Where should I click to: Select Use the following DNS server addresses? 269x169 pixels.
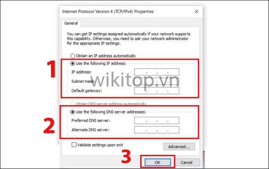[72, 112]
